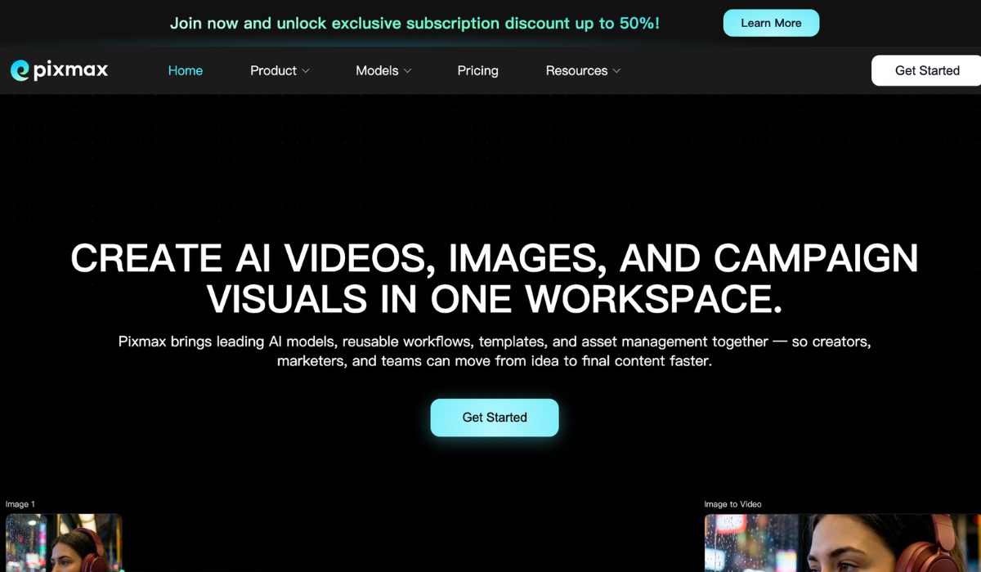
Task: Expand the Resources chevron arrow
Action: (616, 71)
